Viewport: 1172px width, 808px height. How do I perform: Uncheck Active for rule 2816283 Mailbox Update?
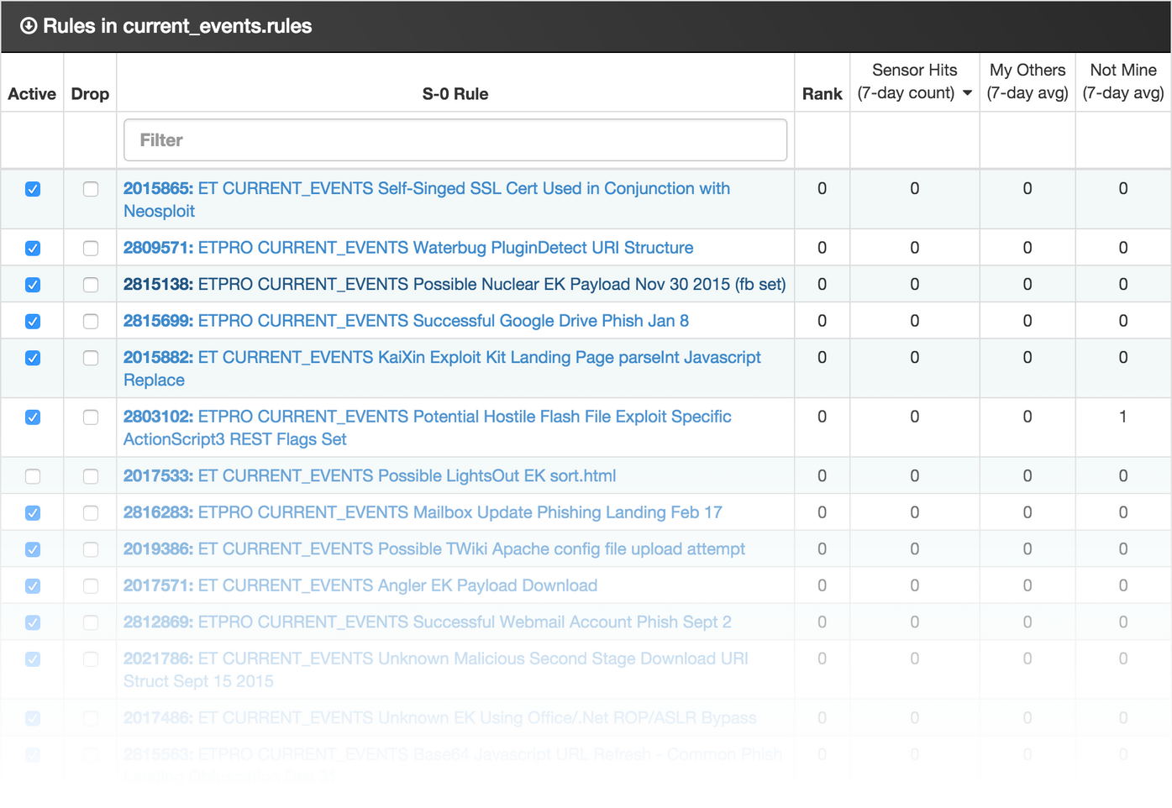click(32, 512)
